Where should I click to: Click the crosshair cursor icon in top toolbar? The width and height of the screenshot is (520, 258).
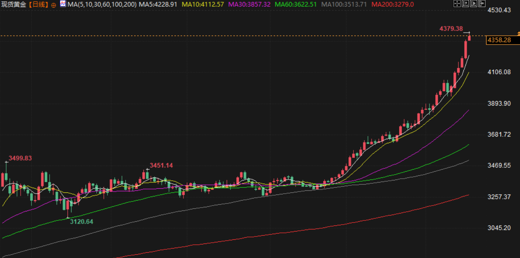(457, 4)
